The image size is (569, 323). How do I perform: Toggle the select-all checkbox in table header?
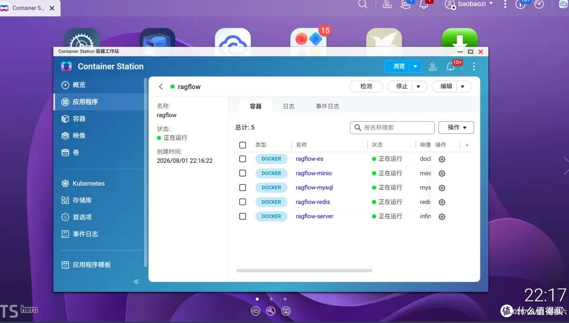click(242, 145)
